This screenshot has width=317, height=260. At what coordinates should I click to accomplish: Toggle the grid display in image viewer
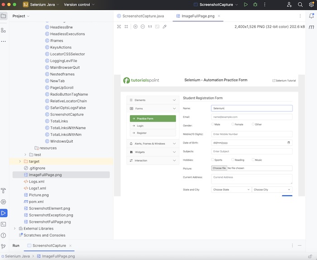126,27
